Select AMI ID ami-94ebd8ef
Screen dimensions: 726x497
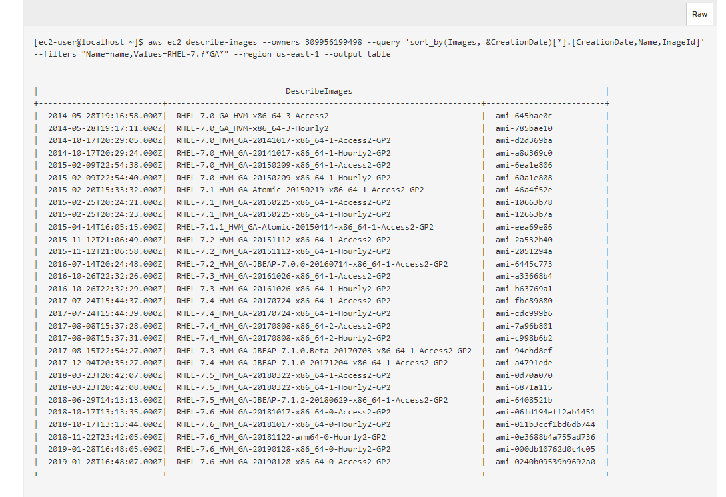click(x=524, y=351)
